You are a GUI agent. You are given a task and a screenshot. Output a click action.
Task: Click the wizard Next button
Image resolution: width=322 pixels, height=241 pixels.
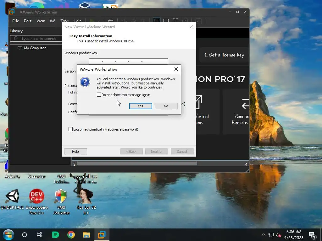[x=156, y=152]
